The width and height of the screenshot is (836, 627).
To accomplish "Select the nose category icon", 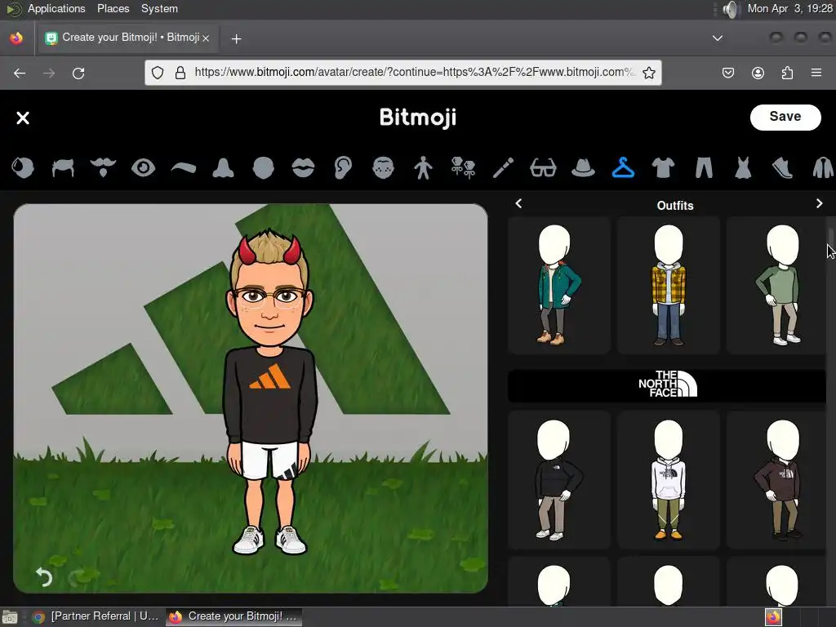I will point(223,168).
